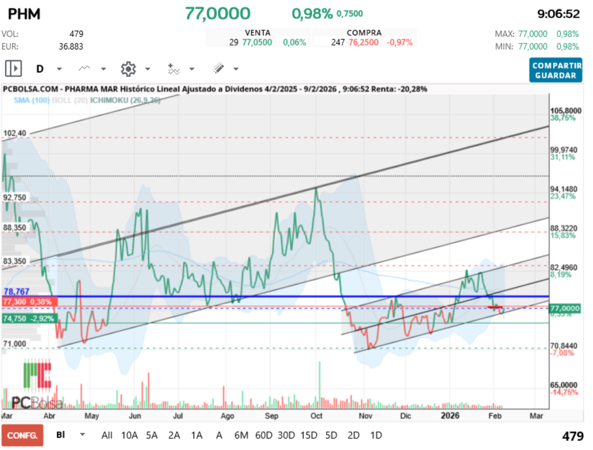Click the D daily interval label
This screenshot has height=450, width=593.
tap(40, 69)
